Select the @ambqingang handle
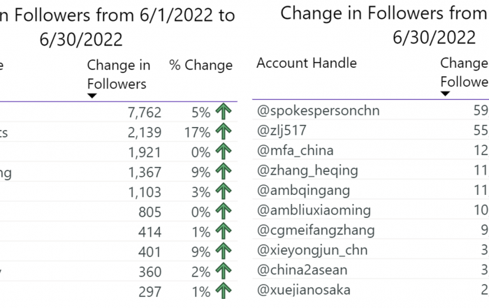The image size is (489, 308). click(x=303, y=191)
